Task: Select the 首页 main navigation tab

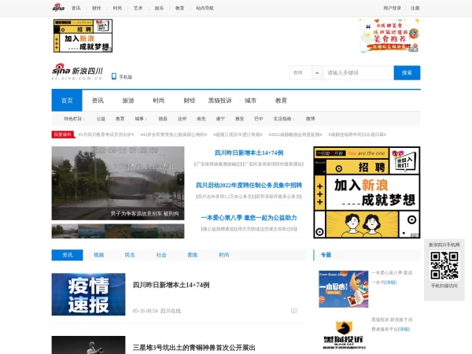Action: click(67, 101)
